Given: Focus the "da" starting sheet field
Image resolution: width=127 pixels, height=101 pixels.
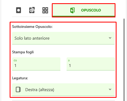Looking at the screenshot, I should [x=36, y=64].
